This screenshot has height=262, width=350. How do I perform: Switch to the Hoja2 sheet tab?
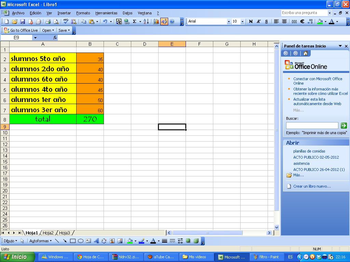(48, 233)
